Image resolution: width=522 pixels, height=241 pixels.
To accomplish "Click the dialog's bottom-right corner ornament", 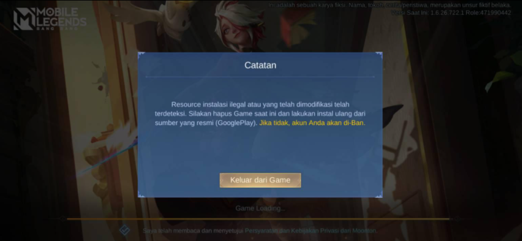I will [x=379, y=194].
